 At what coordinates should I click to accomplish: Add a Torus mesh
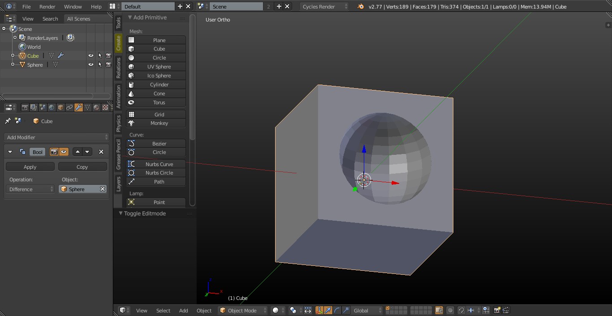click(x=156, y=102)
